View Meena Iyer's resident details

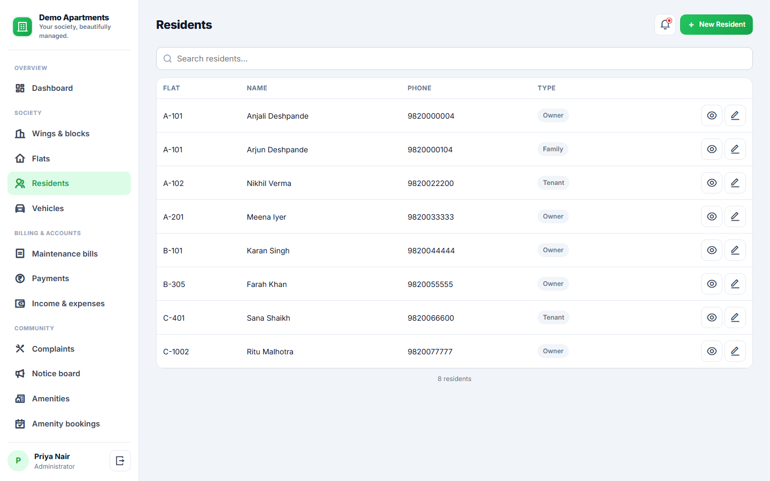(712, 216)
